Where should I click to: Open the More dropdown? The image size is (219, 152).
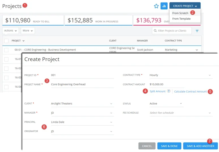(x=28, y=30)
